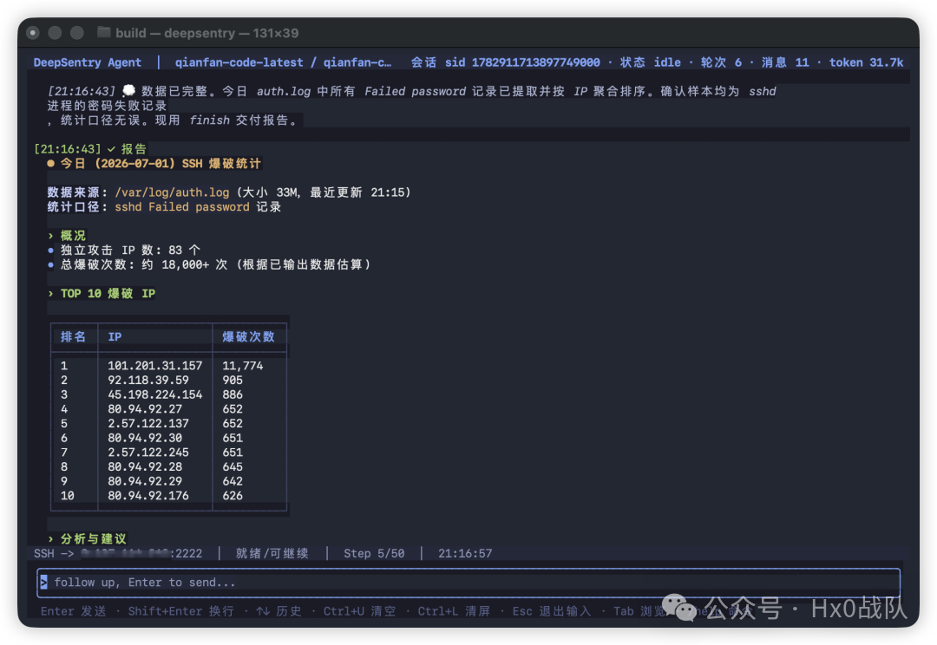Click the DeepSentry Agent label
The width and height of the screenshot is (937, 645).
coord(88,62)
